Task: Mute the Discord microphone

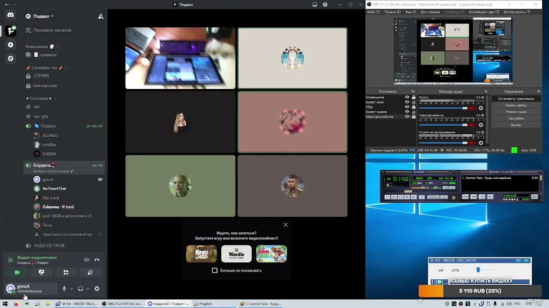Action: [x=64, y=289]
